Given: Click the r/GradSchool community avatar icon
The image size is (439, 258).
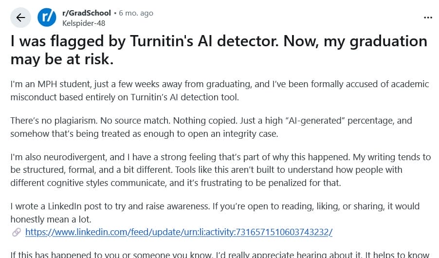Looking at the screenshot, I should click(47, 18).
